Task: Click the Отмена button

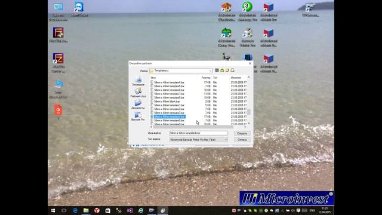Action: [242, 140]
